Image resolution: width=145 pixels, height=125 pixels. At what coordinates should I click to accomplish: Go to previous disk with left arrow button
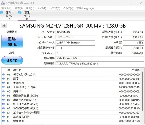point(4,26)
